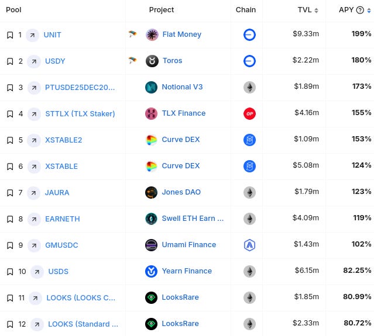Click the Chain column header
This screenshot has width=374, height=336.
click(246, 10)
